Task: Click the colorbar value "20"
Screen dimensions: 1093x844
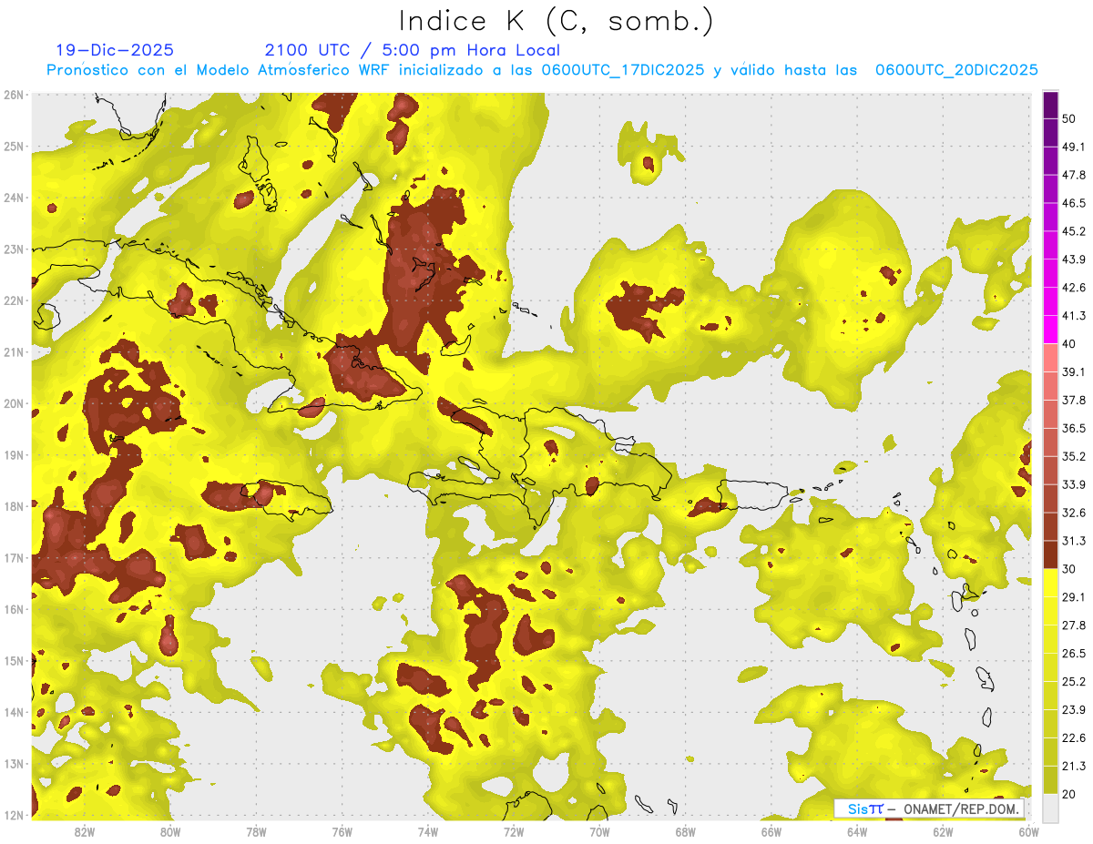Action: pyautogui.click(x=1068, y=794)
